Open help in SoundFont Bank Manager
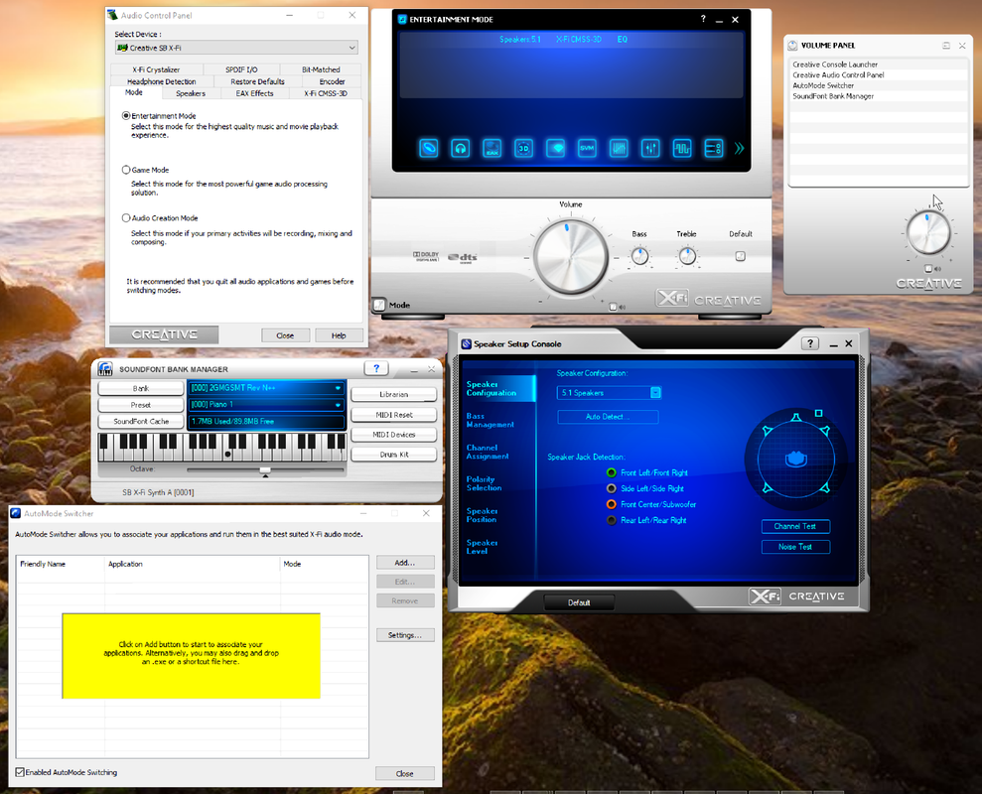The image size is (982, 794). click(x=376, y=369)
